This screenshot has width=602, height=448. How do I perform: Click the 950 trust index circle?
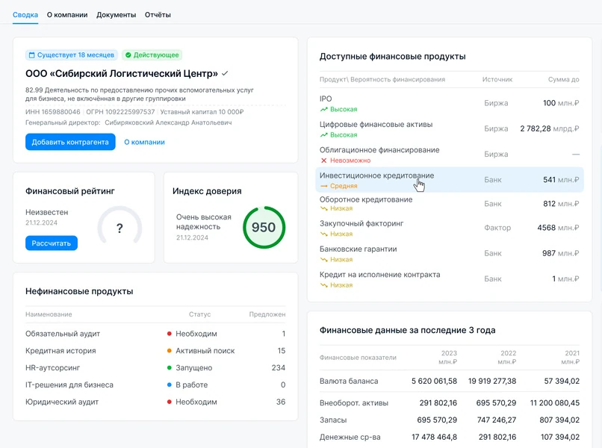pos(264,228)
